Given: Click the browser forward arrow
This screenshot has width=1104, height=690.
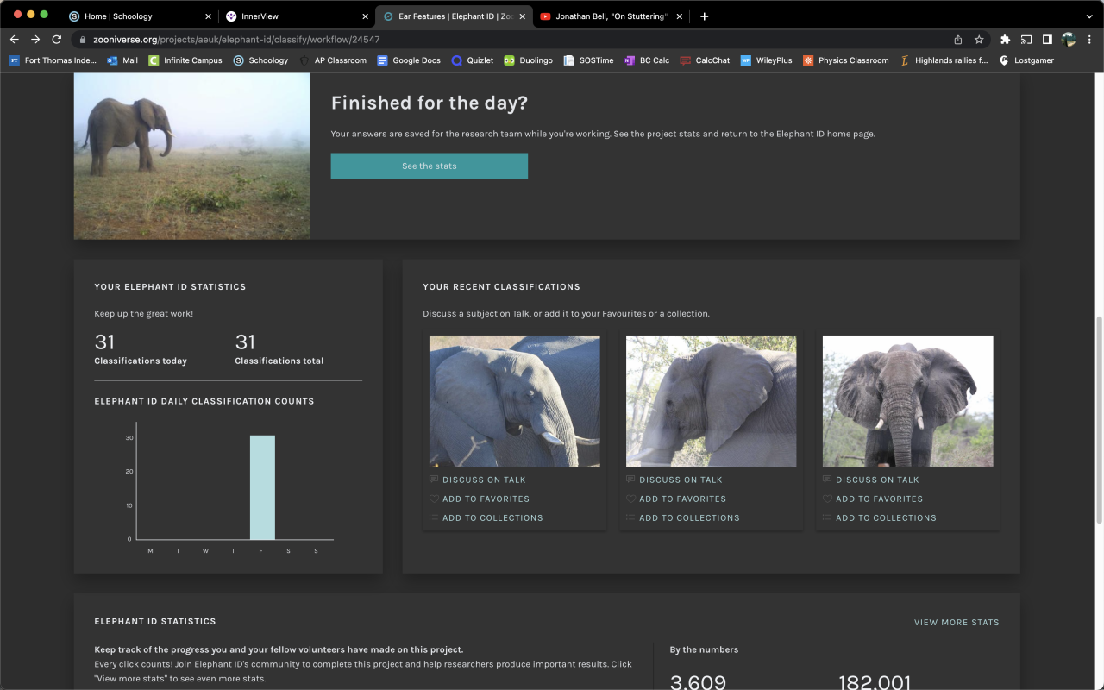Looking at the screenshot, I should pos(35,40).
